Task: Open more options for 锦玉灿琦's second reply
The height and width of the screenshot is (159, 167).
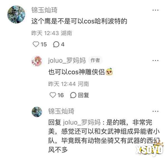Action: pos(155,111)
